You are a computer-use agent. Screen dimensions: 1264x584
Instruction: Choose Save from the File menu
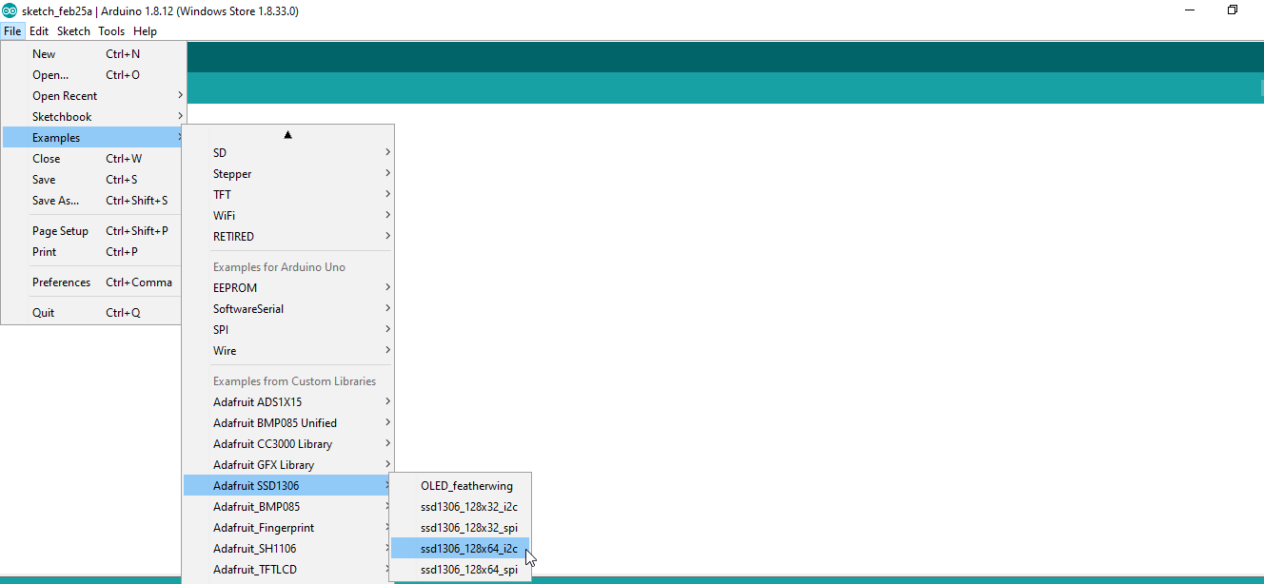(x=93, y=180)
